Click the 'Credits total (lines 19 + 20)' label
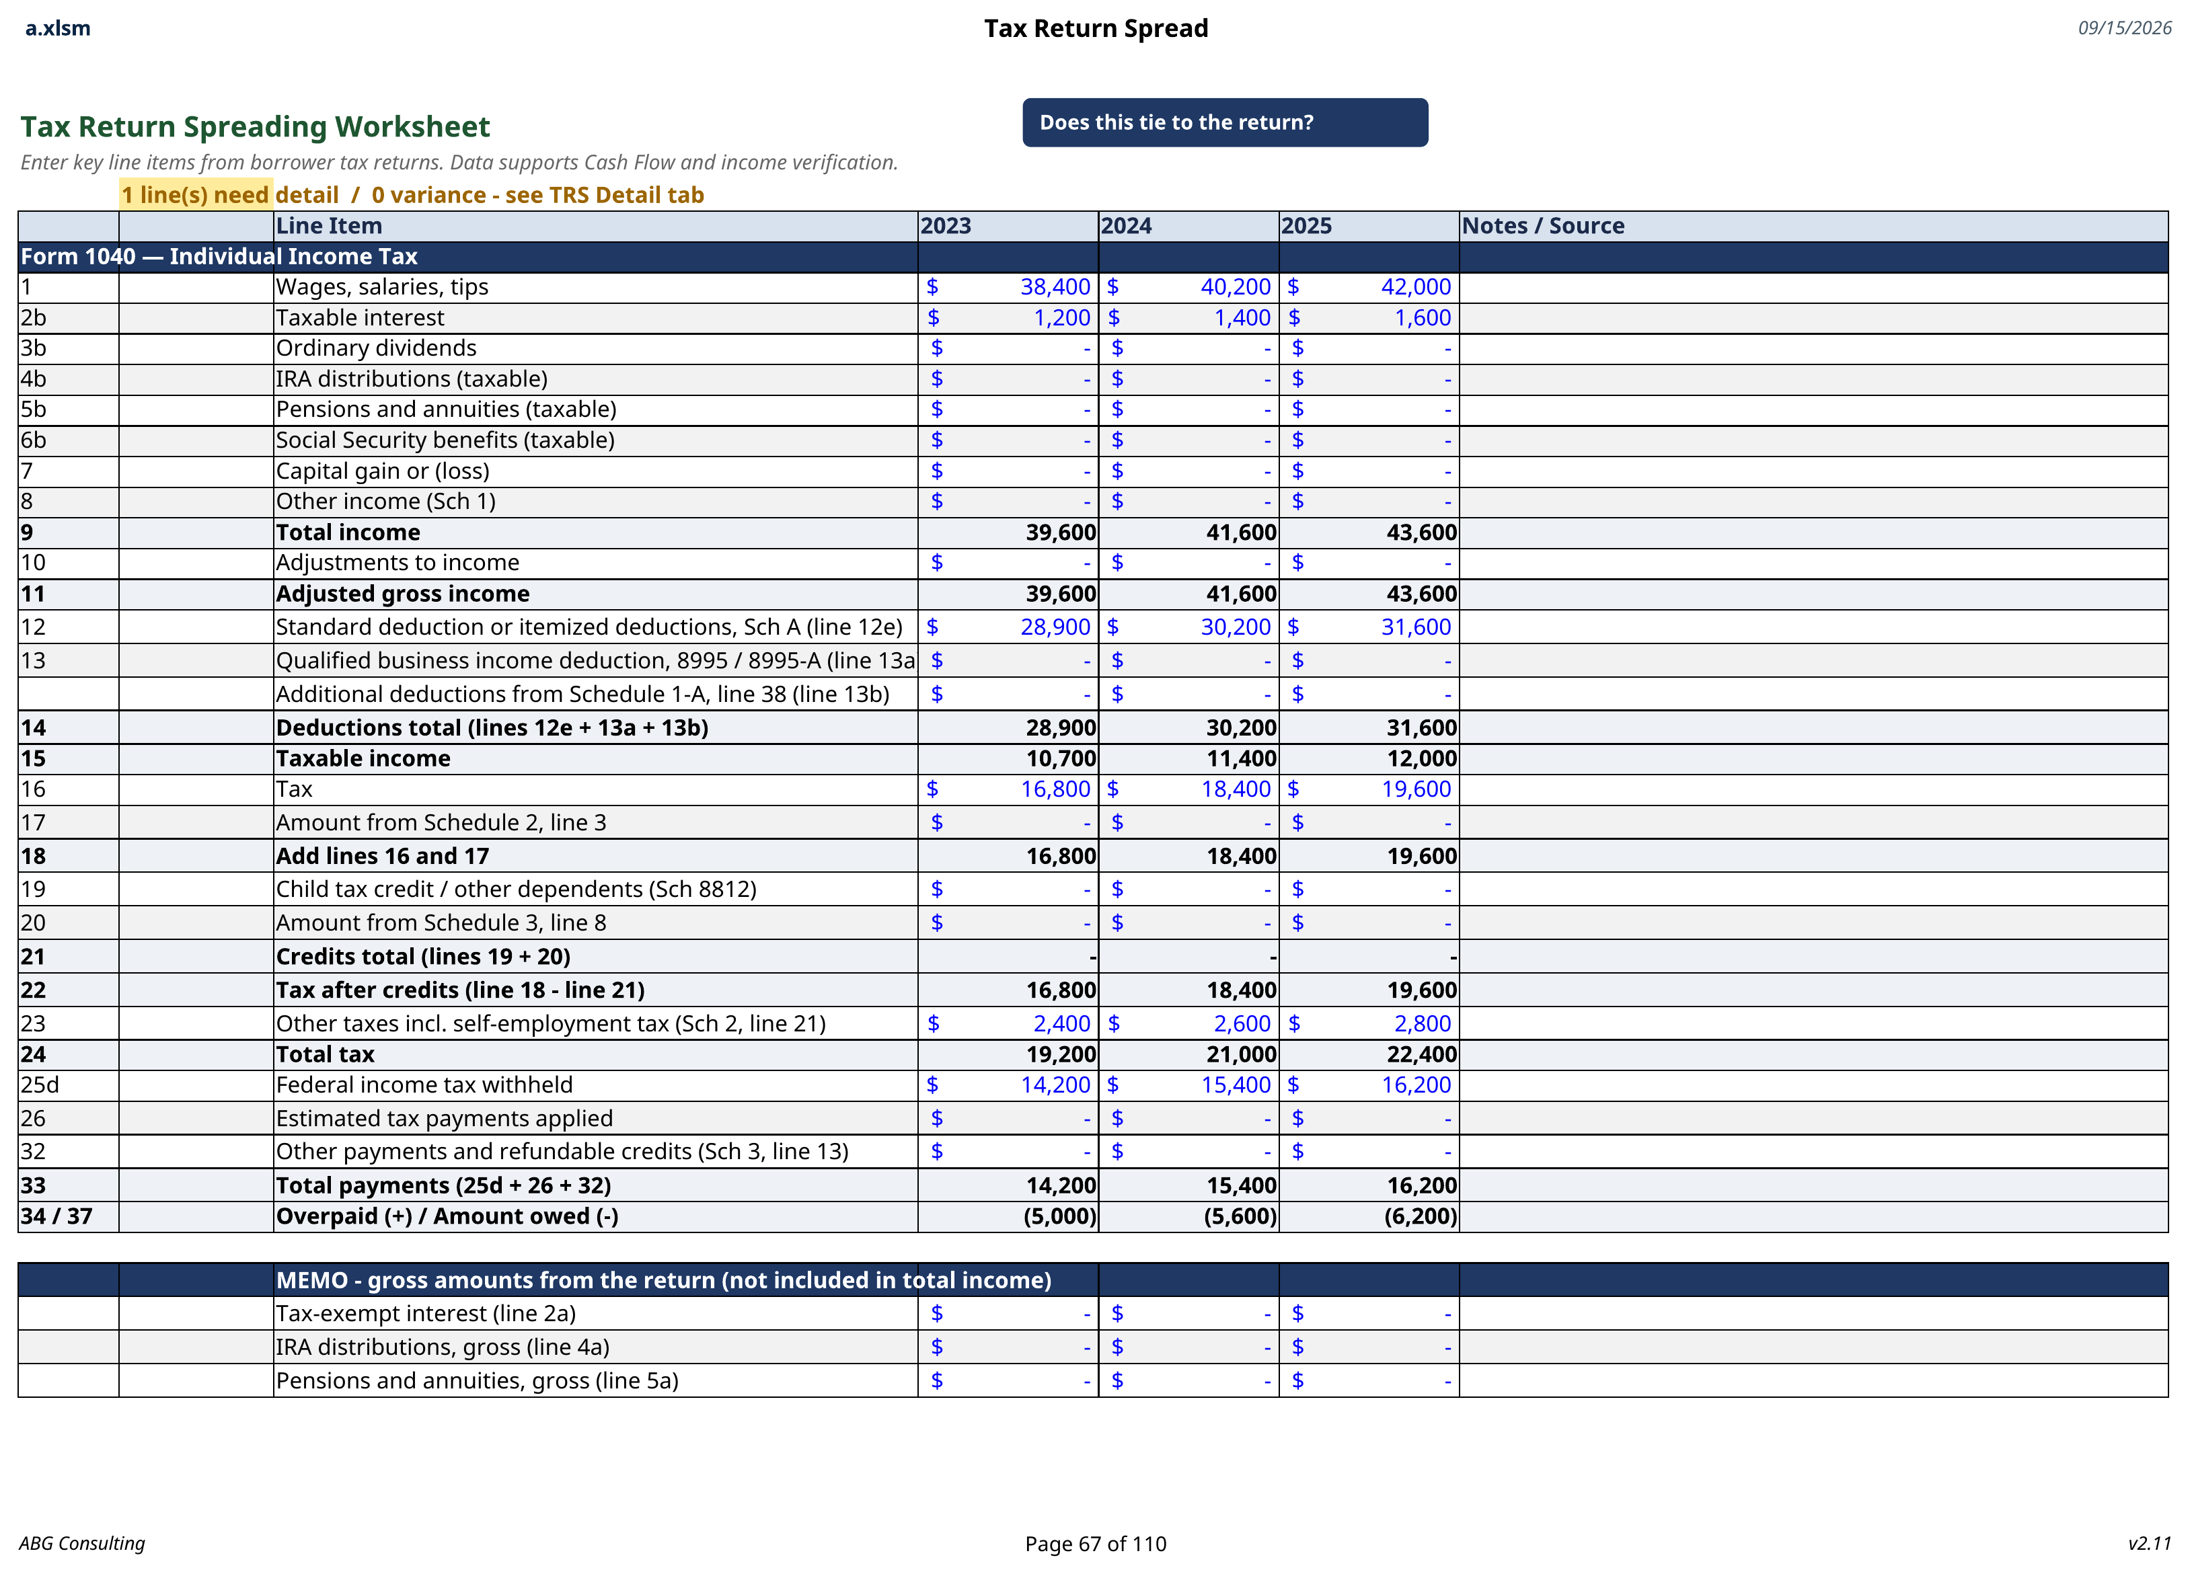 pyautogui.click(x=423, y=956)
